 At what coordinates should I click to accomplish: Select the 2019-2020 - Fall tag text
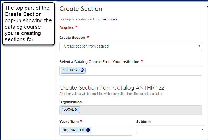click(74, 130)
